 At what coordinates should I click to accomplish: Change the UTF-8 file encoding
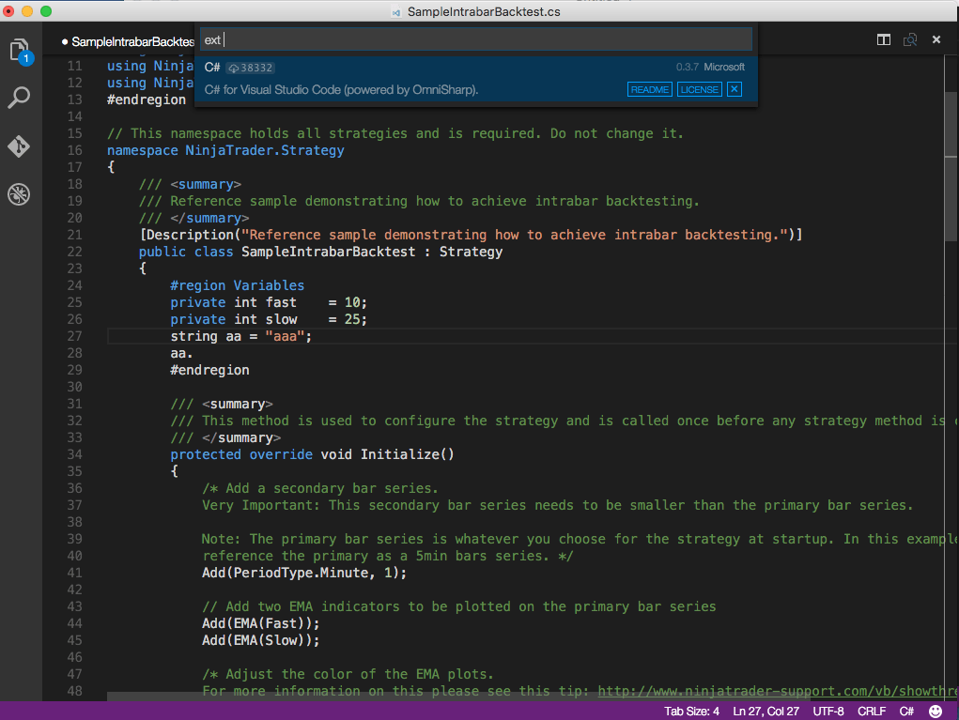(828, 711)
